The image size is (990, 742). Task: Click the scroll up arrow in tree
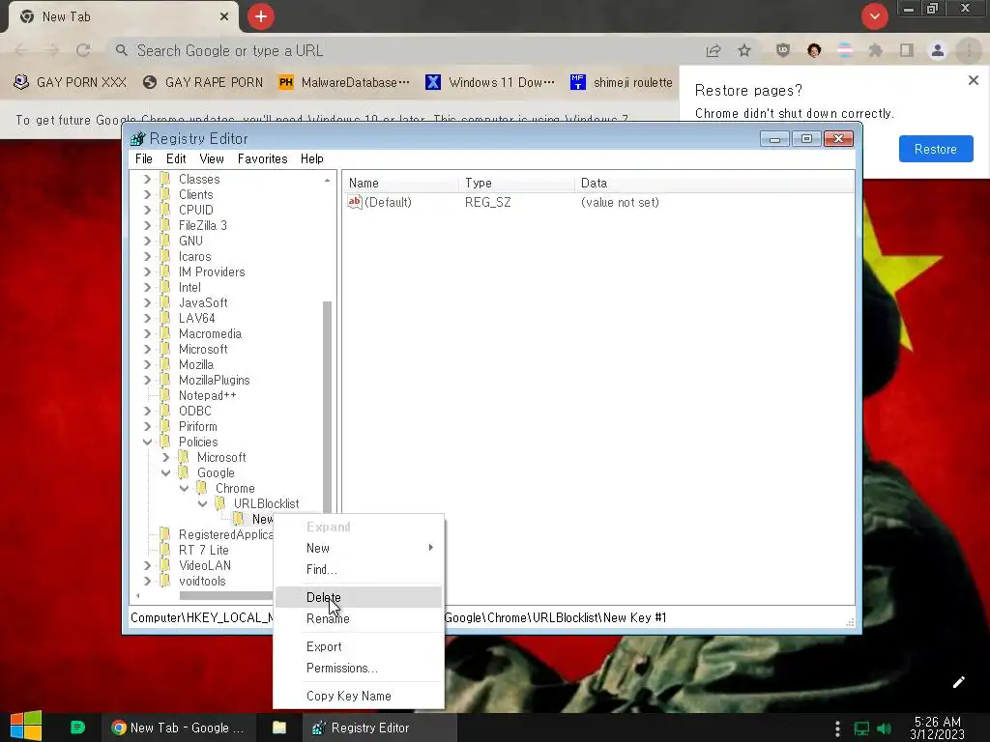(x=327, y=180)
